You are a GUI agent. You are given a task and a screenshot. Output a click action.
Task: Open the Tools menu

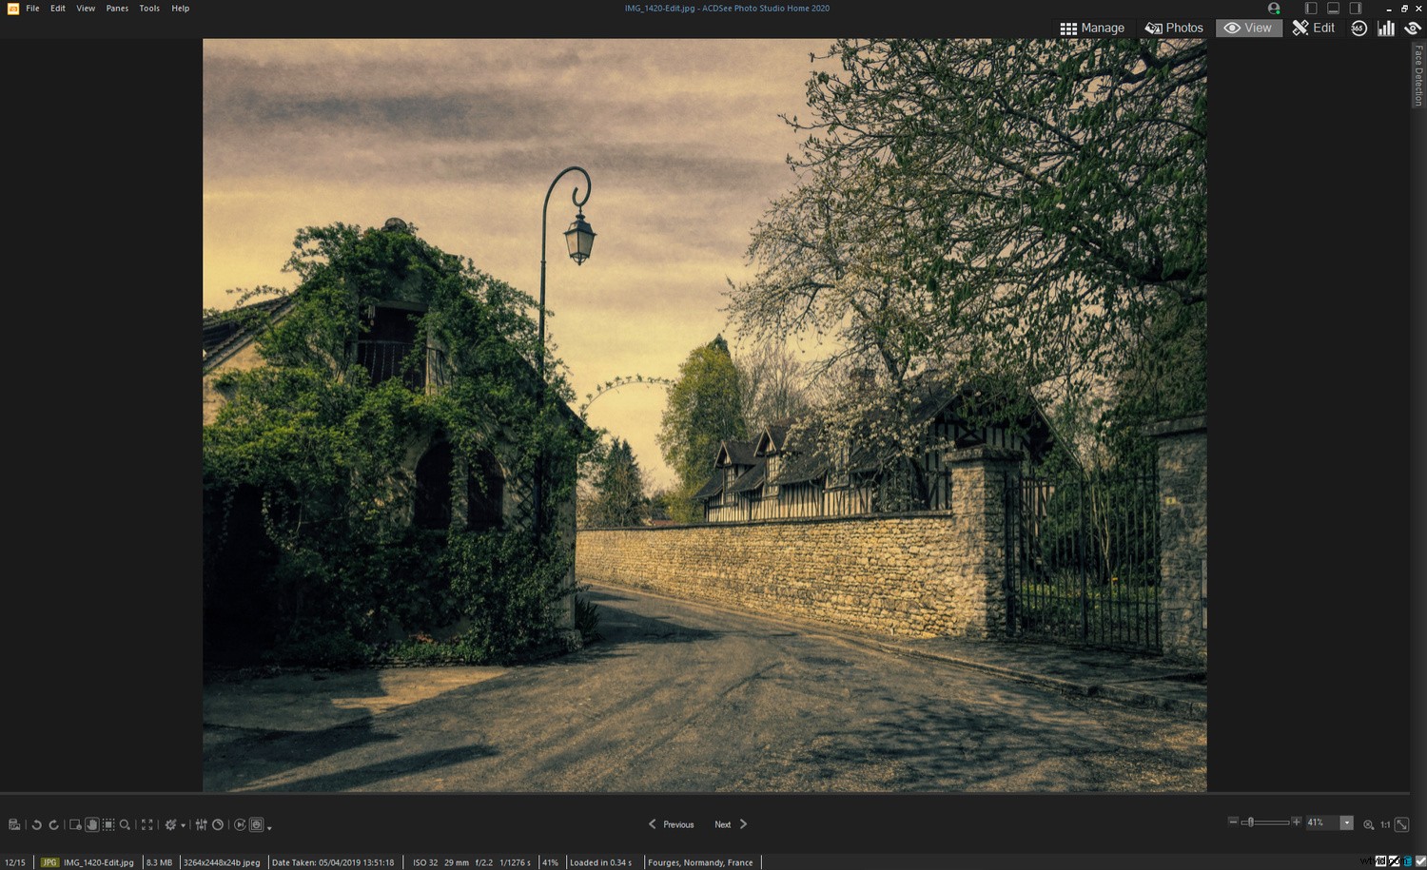tap(148, 8)
